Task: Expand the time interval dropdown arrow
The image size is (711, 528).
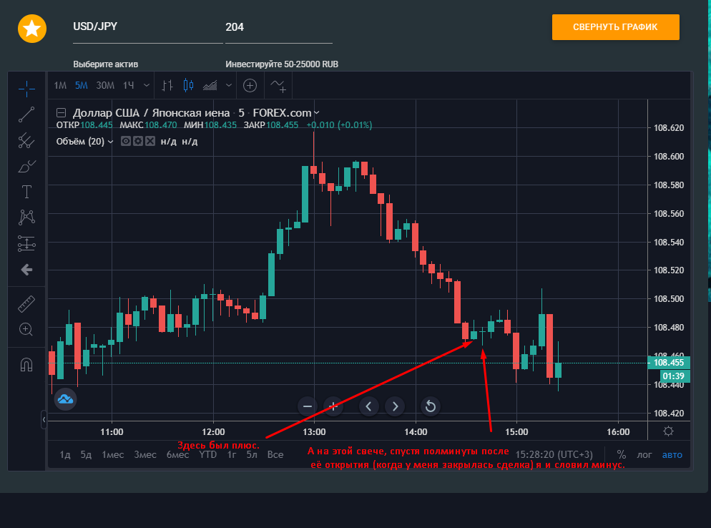Action: [x=147, y=85]
